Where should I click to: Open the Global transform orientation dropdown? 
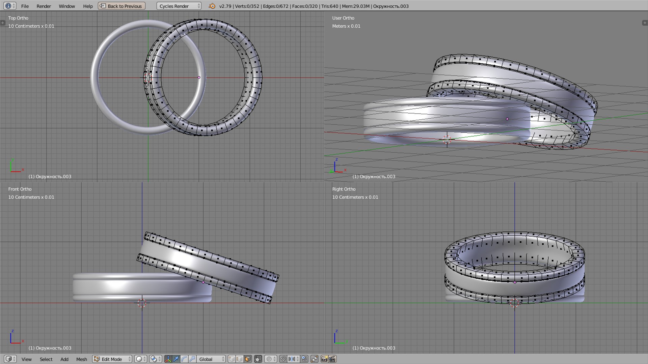coord(211,359)
